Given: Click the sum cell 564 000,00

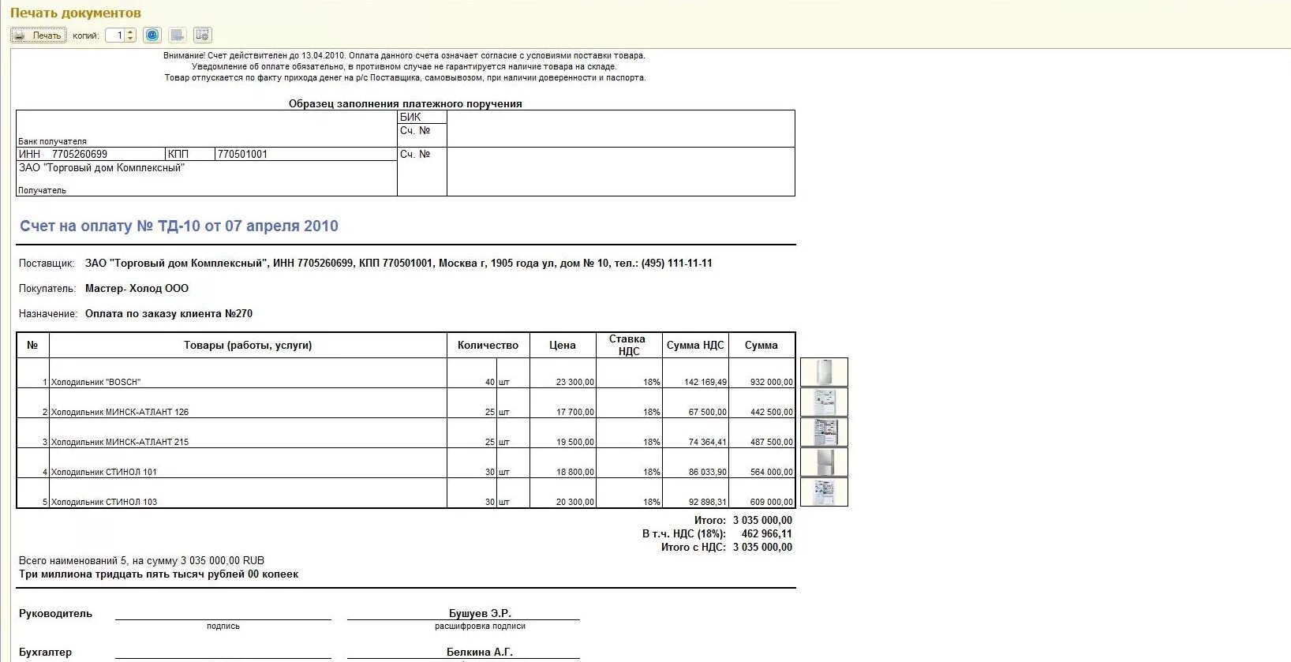Looking at the screenshot, I should [x=762, y=463].
